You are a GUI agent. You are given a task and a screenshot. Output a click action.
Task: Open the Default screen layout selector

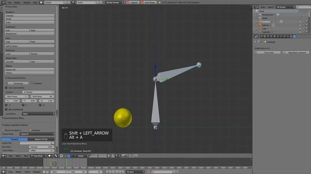coord(54,2)
